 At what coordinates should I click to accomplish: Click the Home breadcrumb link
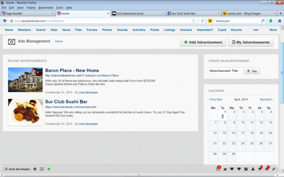click(x=59, y=41)
